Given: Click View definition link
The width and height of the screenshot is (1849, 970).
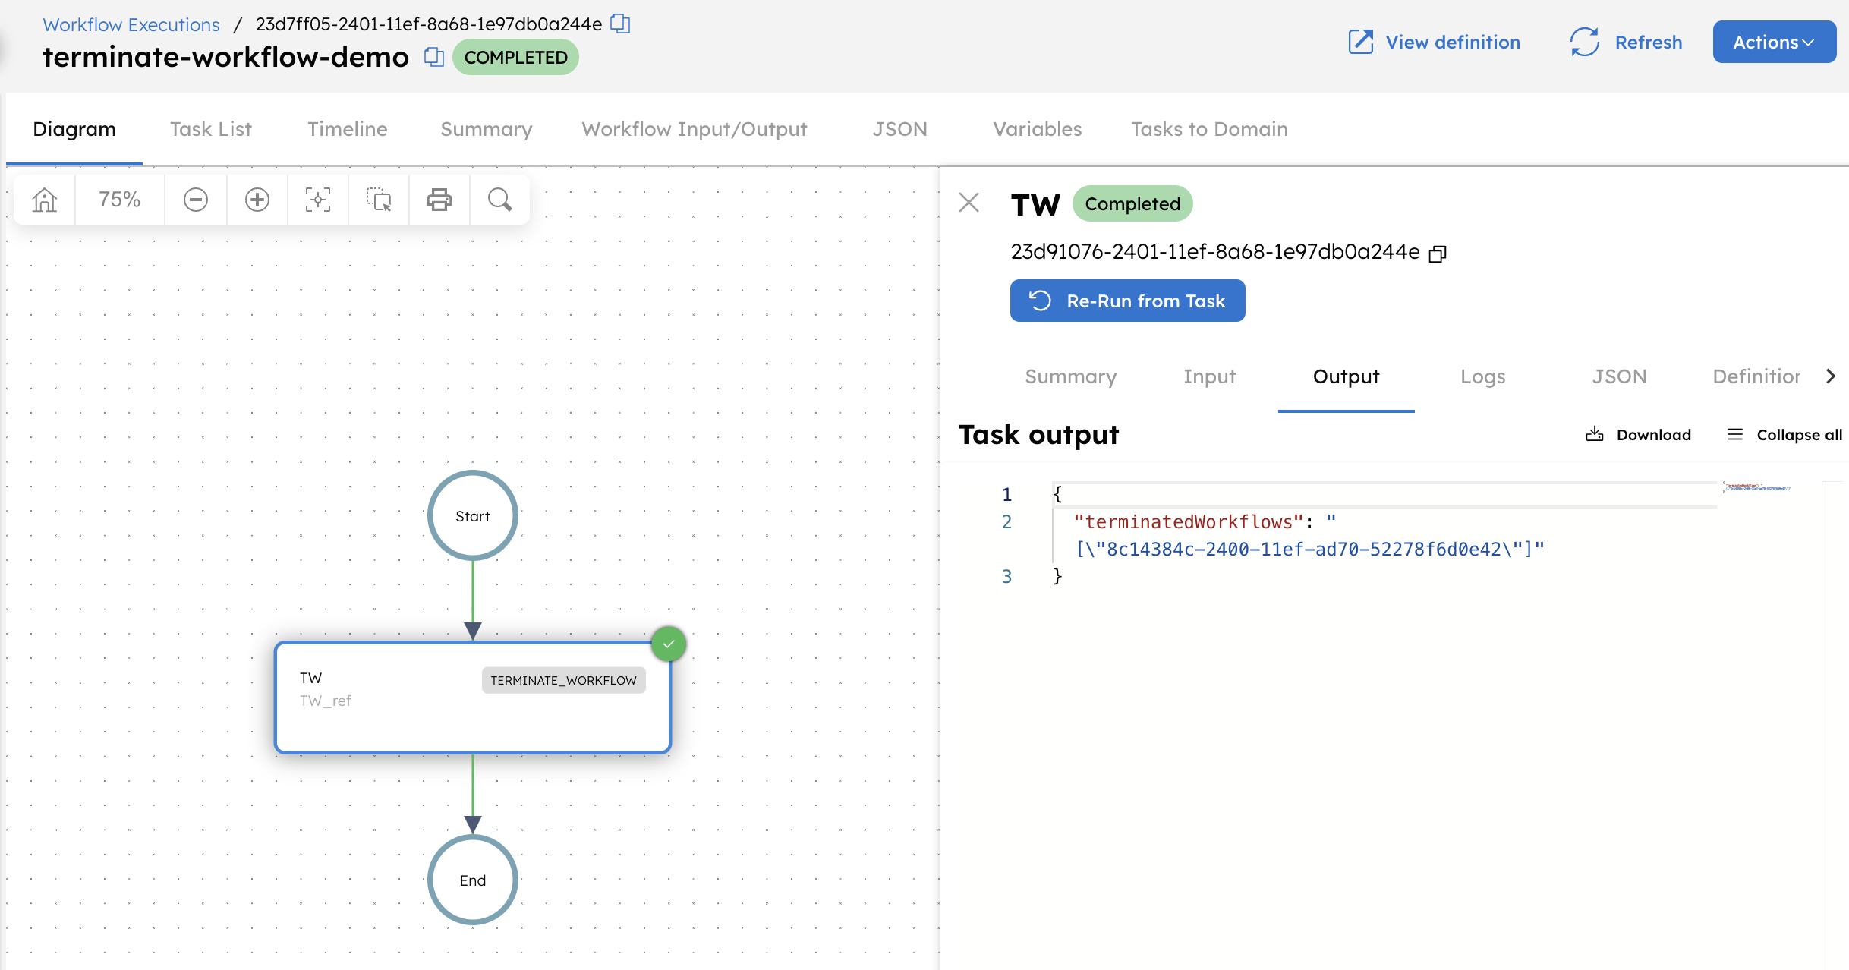Looking at the screenshot, I should click(1453, 42).
